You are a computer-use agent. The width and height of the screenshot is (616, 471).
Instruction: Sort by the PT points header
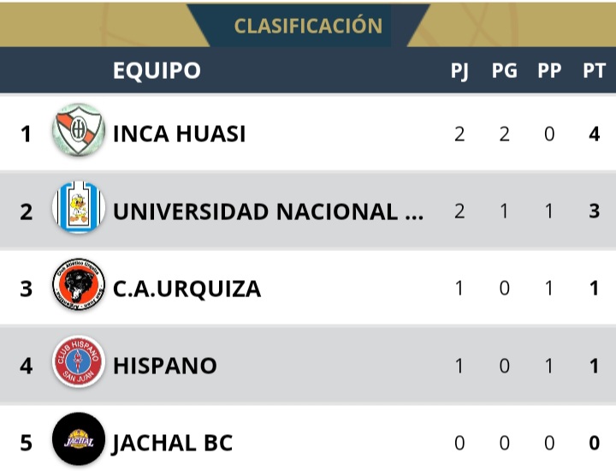594,71
